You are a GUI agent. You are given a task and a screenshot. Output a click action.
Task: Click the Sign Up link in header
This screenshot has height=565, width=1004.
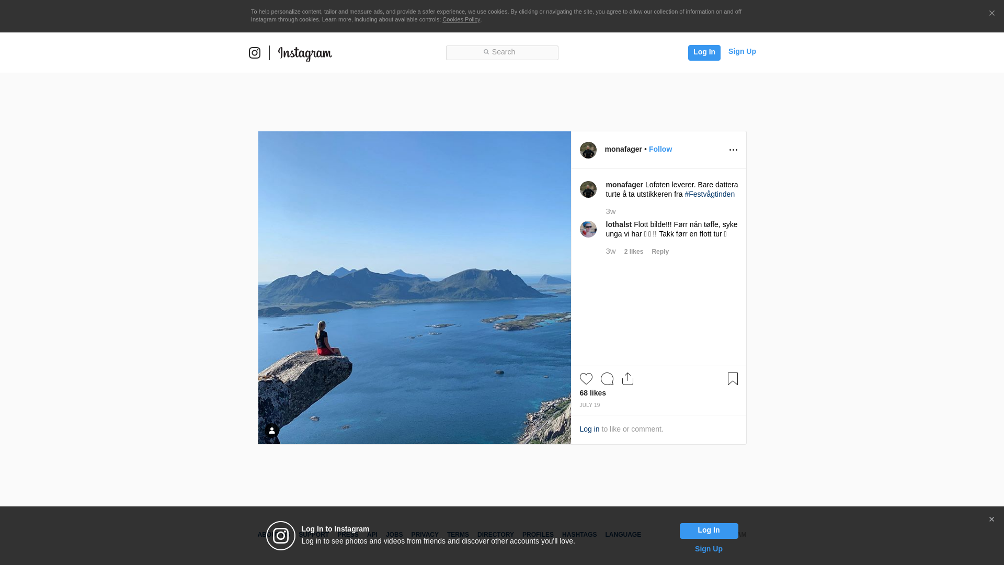741,51
